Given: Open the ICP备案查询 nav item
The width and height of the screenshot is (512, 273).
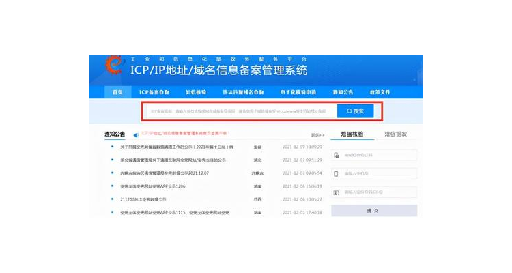Looking at the screenshot, I should (x=154, y=92).
